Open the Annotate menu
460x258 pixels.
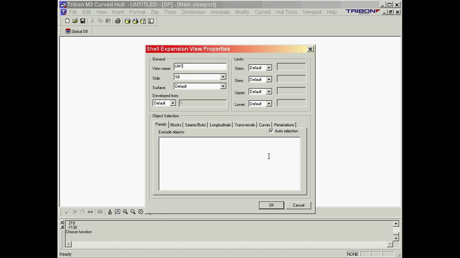tap(220, 12)
